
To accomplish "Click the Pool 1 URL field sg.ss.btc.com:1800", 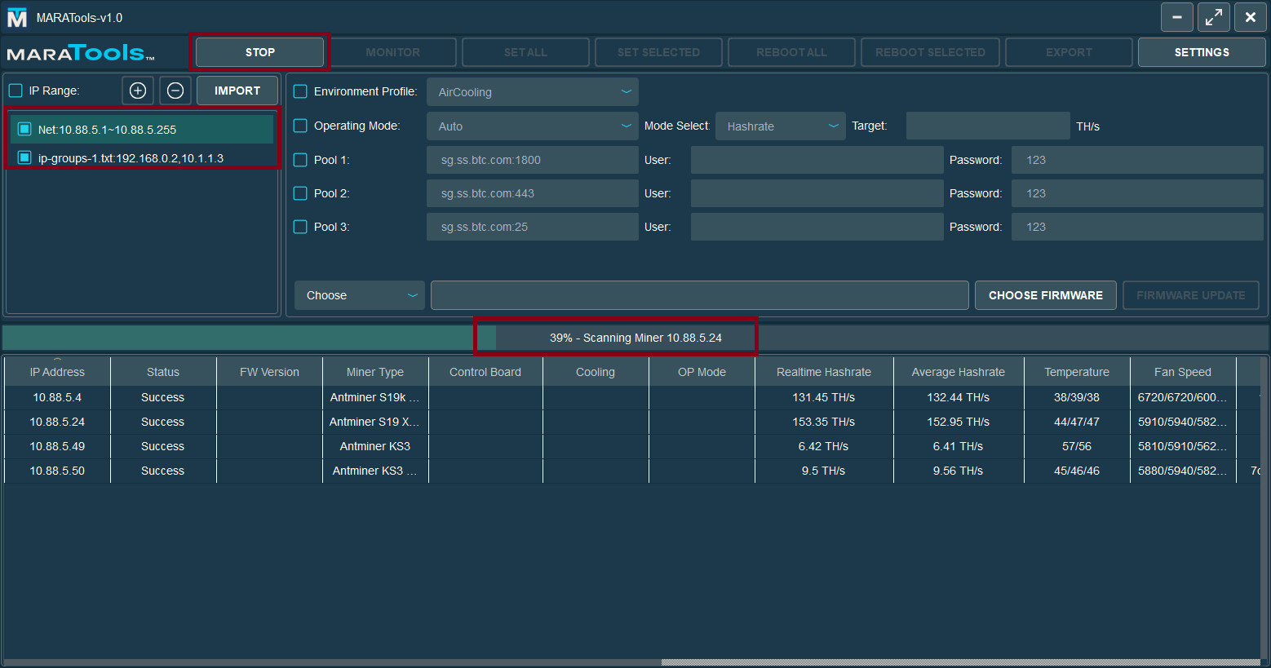I will pos(532,160).
